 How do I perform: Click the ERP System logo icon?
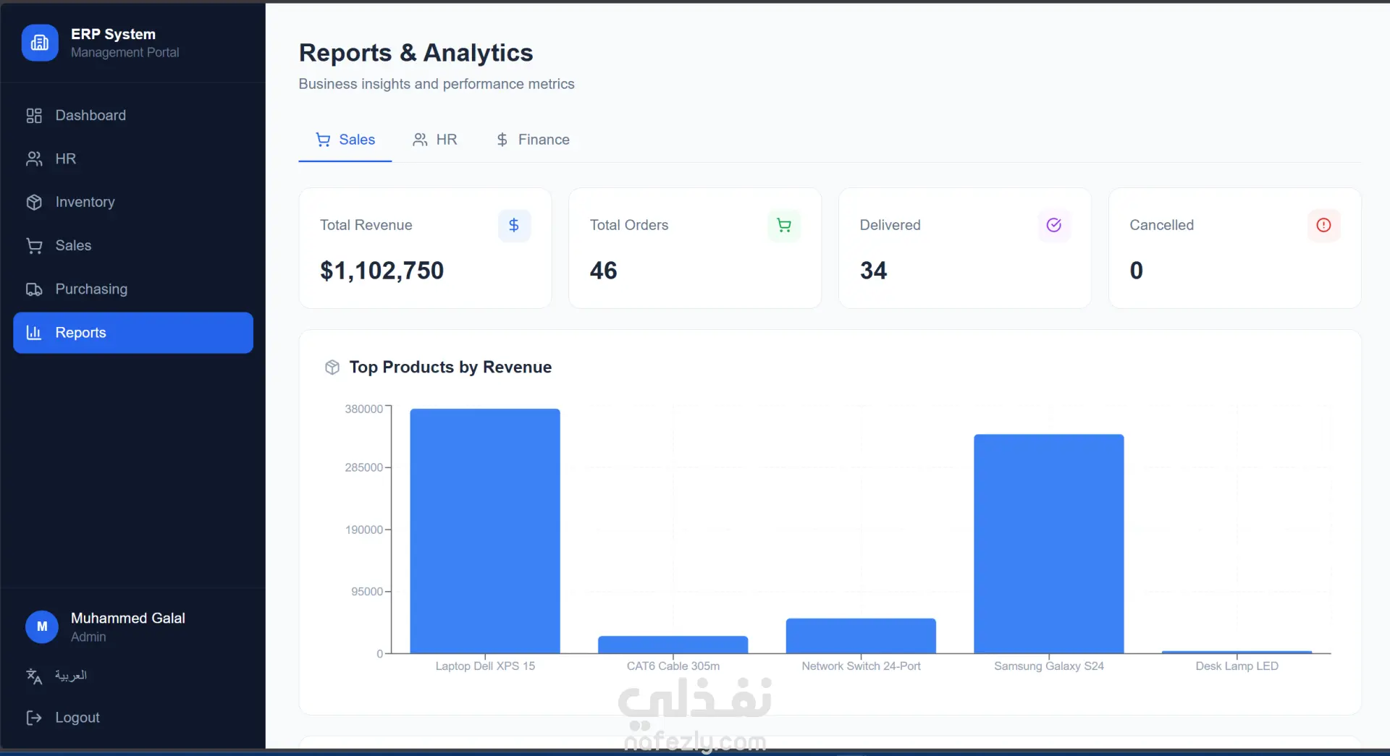[40, 43]
